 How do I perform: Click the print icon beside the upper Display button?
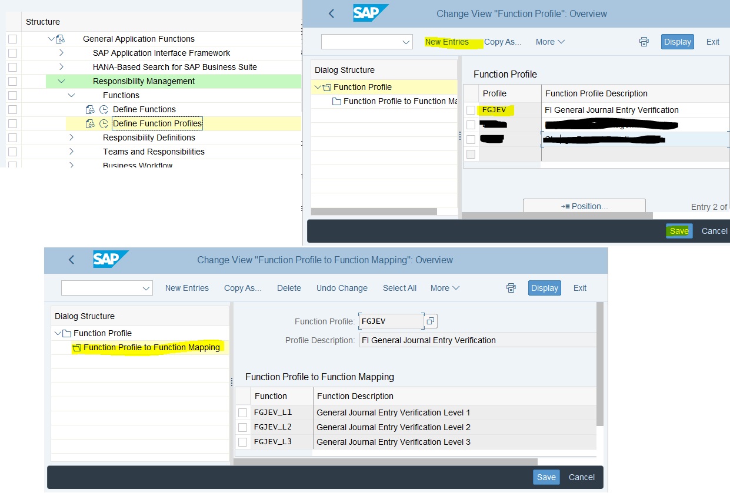[644, 42]
